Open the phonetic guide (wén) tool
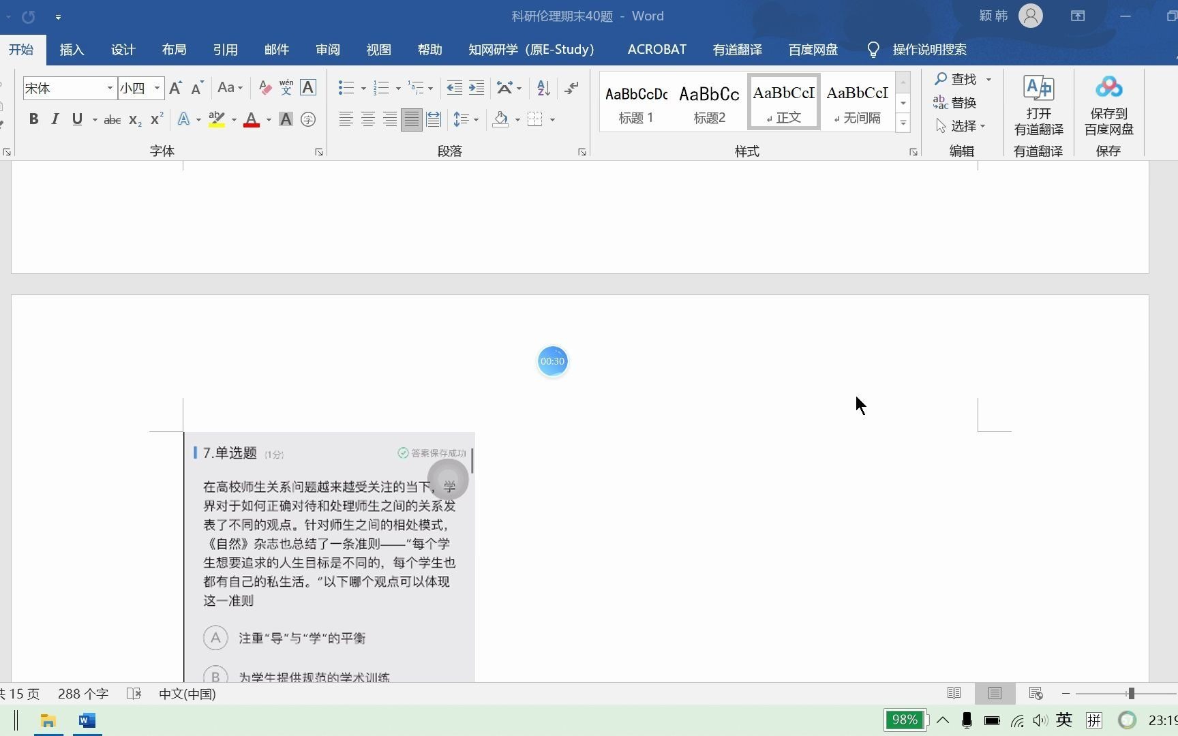The image size is (1178, 736). 286,88
